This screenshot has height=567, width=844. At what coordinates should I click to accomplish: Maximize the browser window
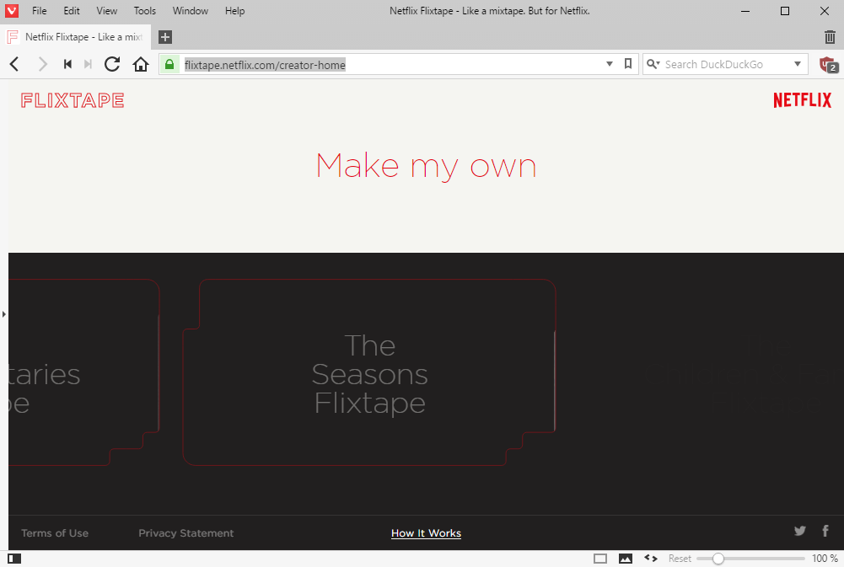click(x=785, y=11)
